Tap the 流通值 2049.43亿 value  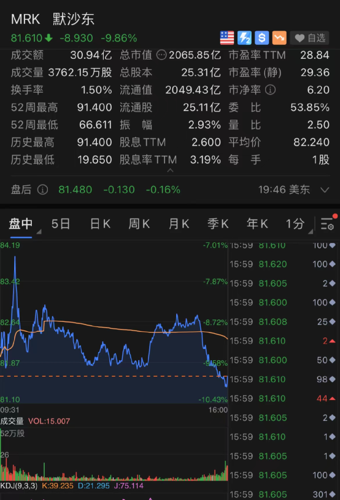(x=193, y=90)
